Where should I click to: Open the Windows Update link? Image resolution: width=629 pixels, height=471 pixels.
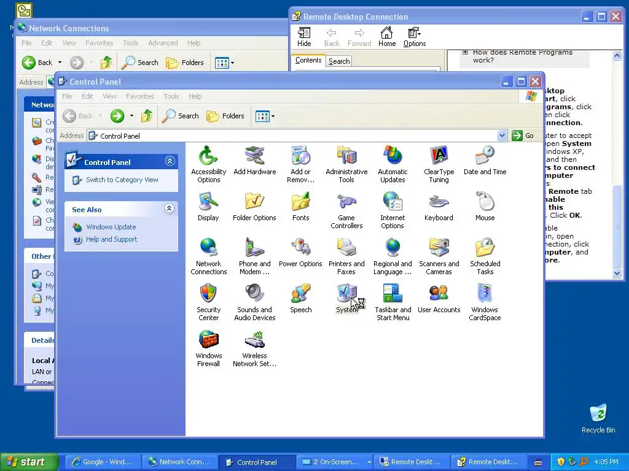(x=111, y=227)
